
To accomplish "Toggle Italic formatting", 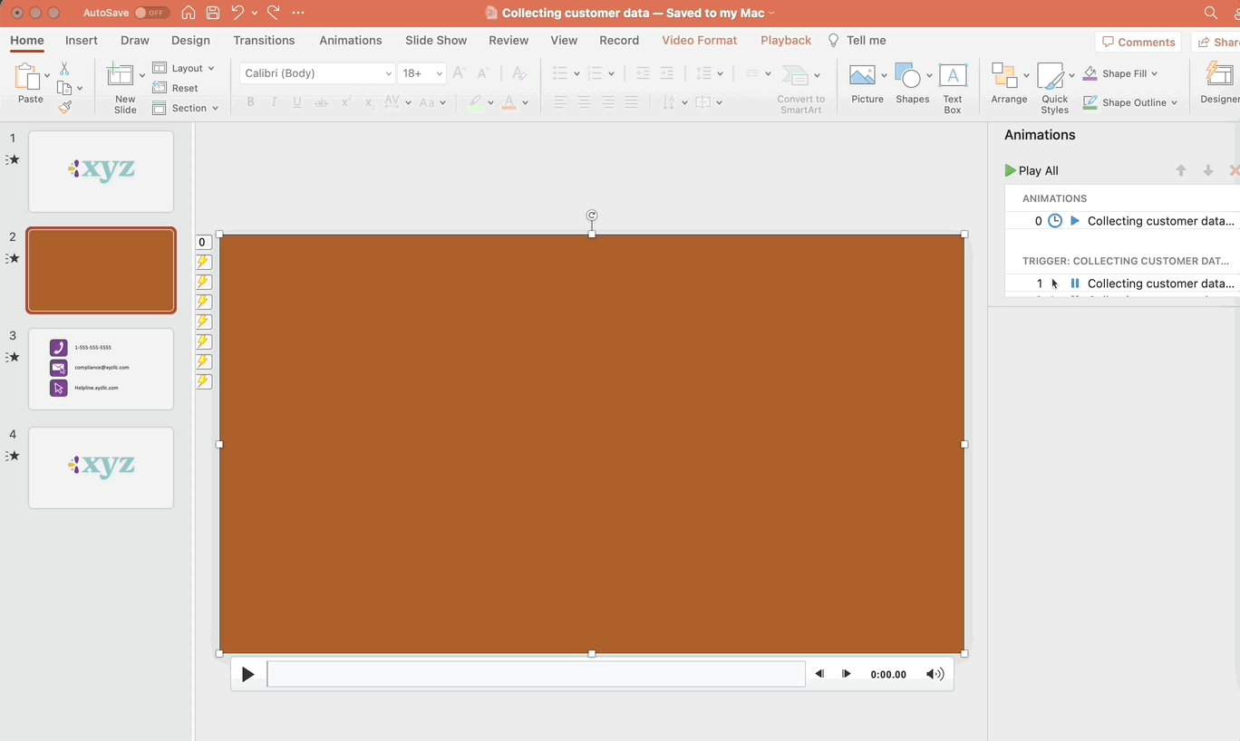I will pyautogui.click(x=274, y=102).
